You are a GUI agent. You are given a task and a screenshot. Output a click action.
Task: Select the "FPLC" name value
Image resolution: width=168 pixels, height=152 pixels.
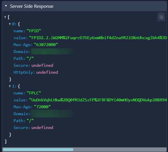click(34, 93)
